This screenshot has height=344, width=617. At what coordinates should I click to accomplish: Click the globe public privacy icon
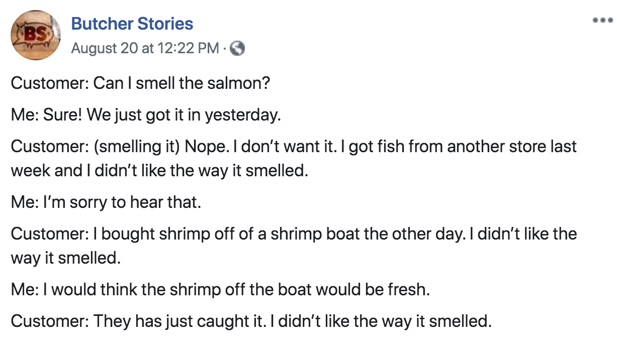tap(237, 48)
